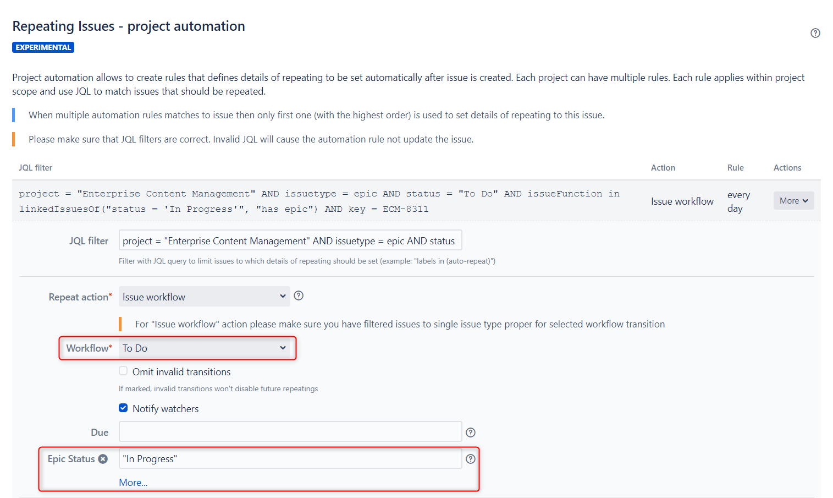The width and height of the screenshot is (833, 498).
Task: Click the Omit invalid transitions label
Action: coord(181,372)
